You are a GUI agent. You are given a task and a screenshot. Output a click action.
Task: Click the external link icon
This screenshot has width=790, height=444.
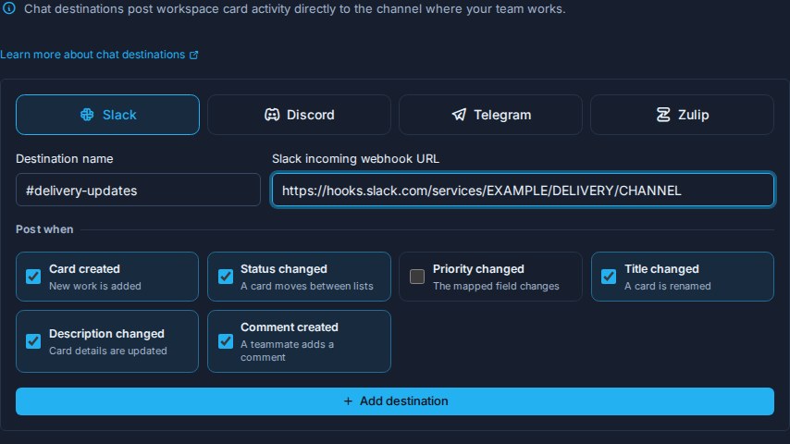tap(194, 55)
